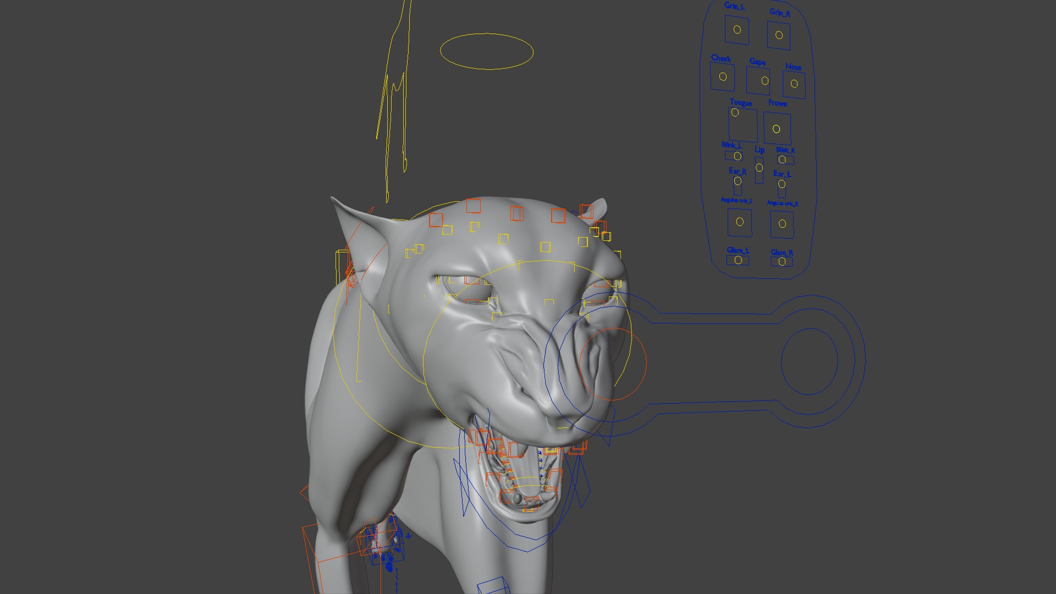Pick the Gape control handle
Image resolution: width=1056 pixels, height=594 pixels.
[765, 81]
